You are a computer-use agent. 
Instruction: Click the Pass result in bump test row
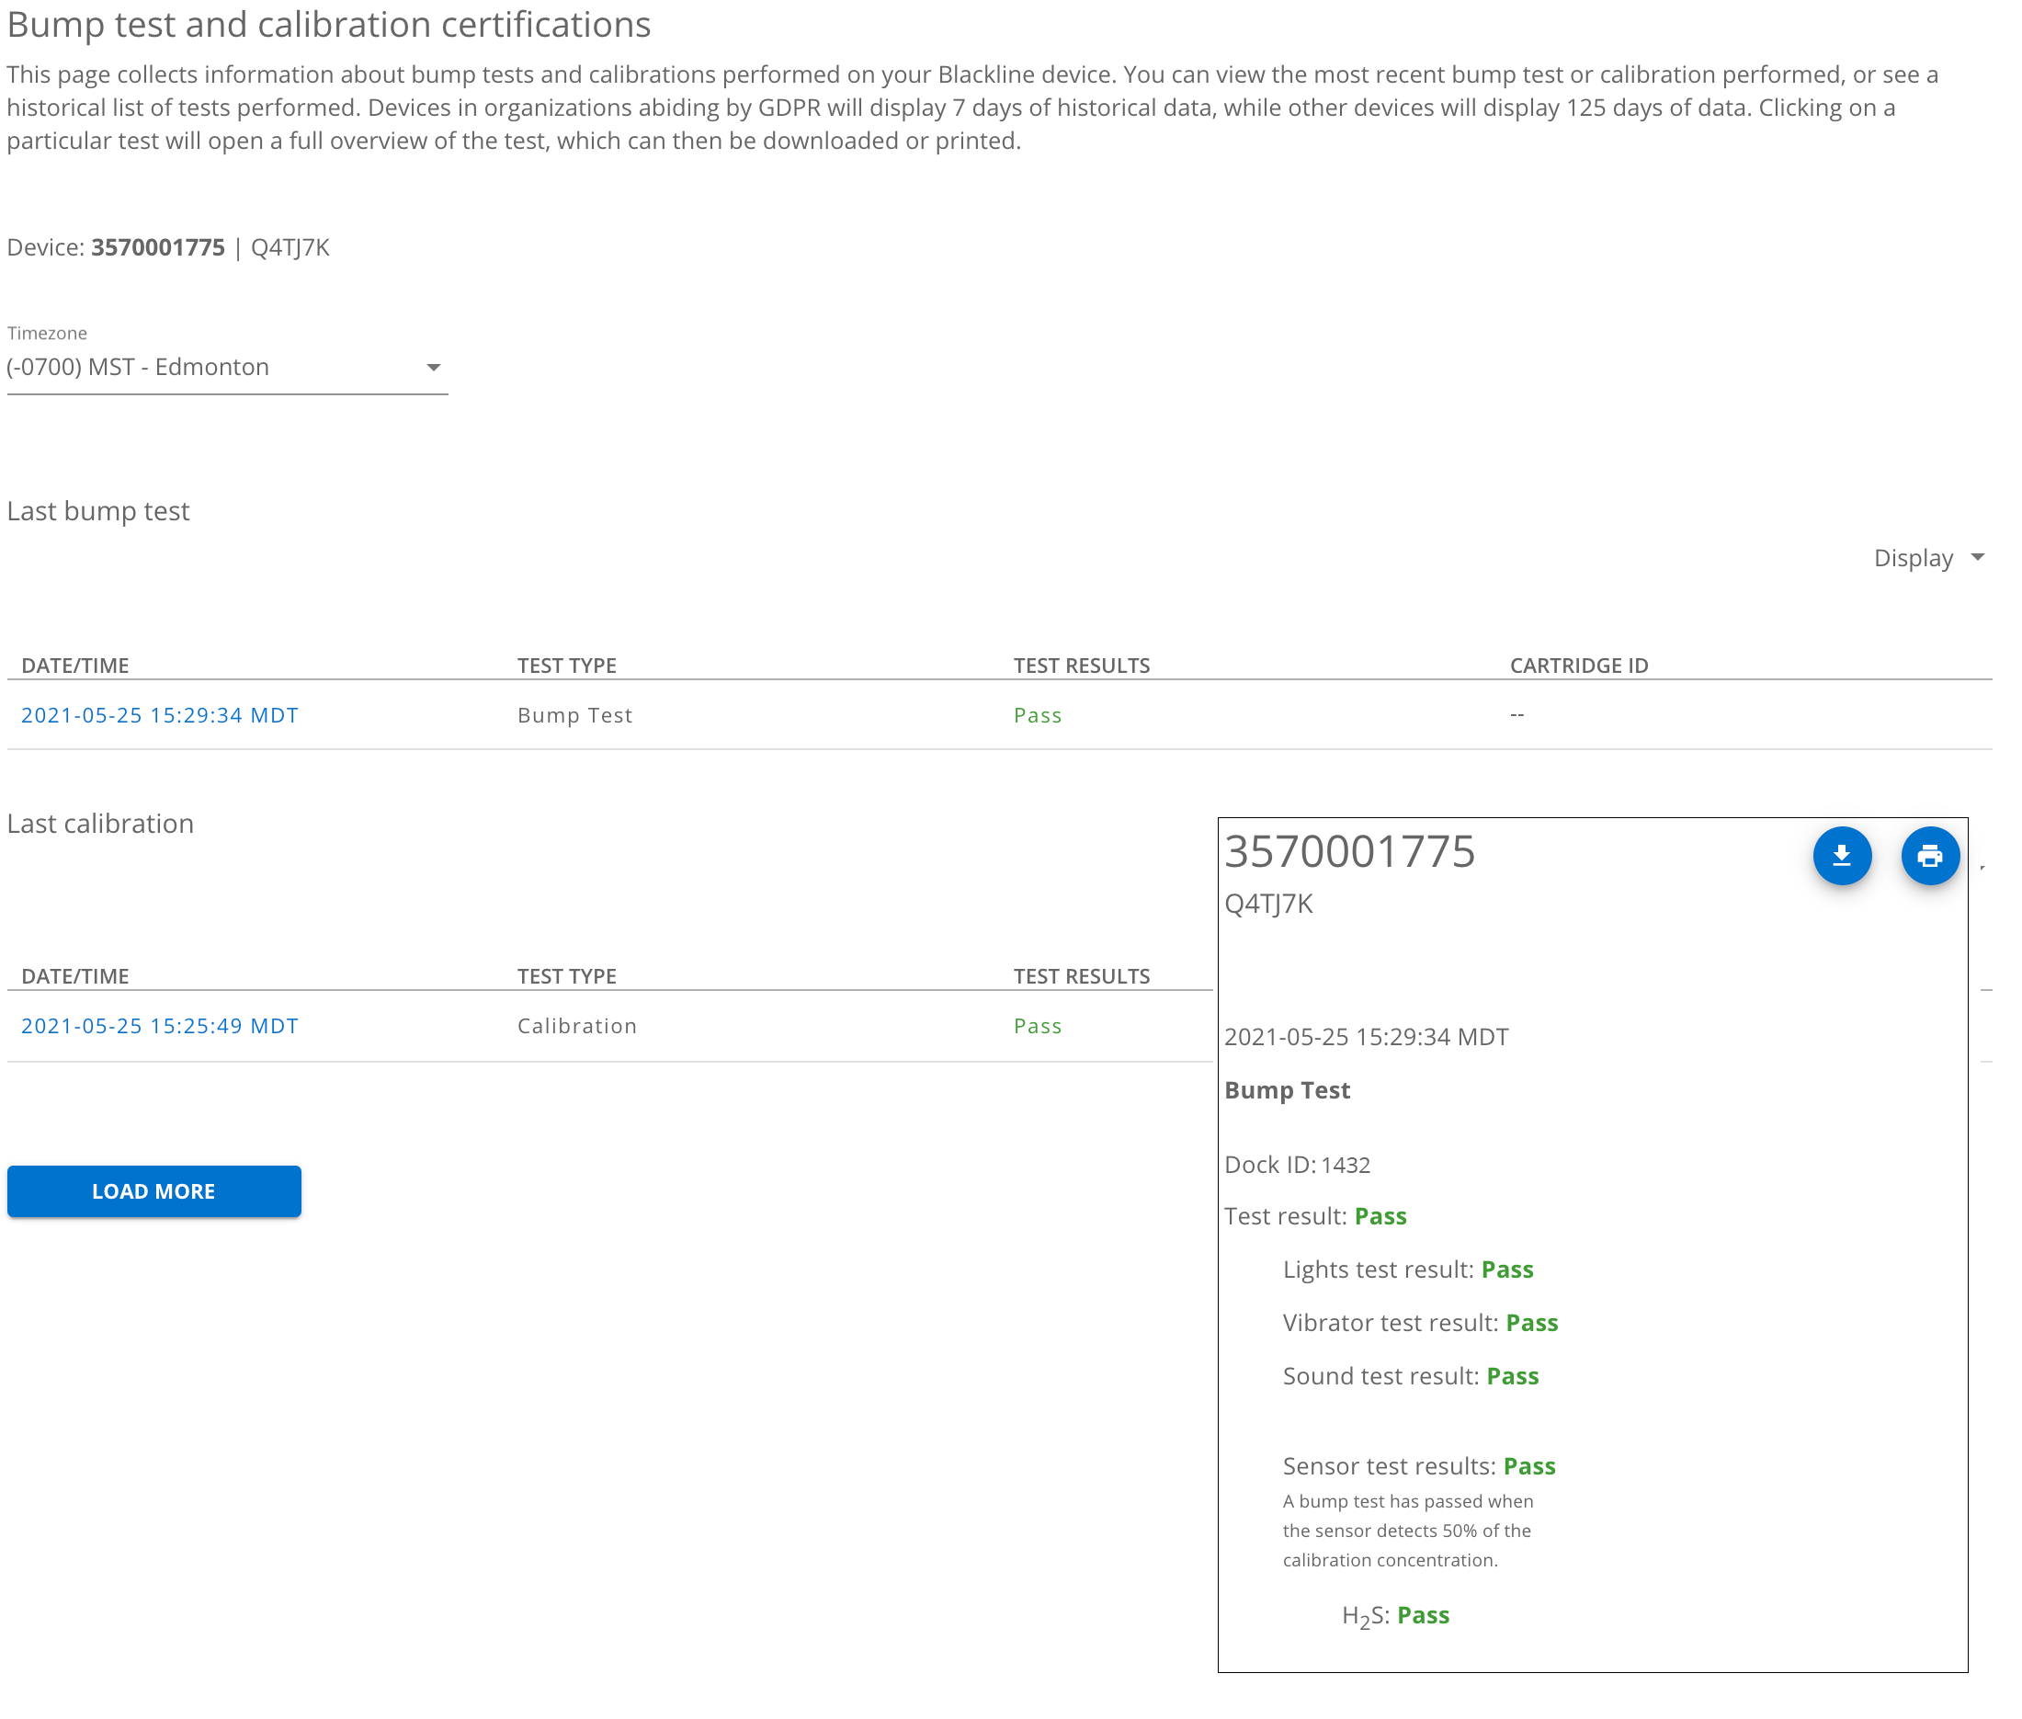pyautogui.click(x=1037, y=714)
